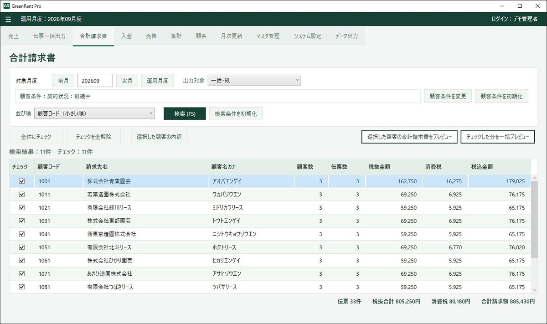
Task: Open the 並び順 sort order dropdown
Action: pos(94,113)
